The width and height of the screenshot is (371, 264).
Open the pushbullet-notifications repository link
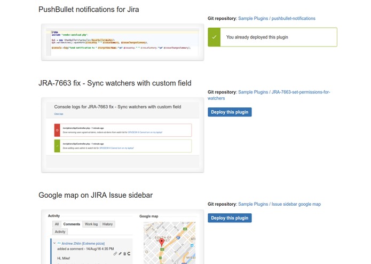(294, 19)
